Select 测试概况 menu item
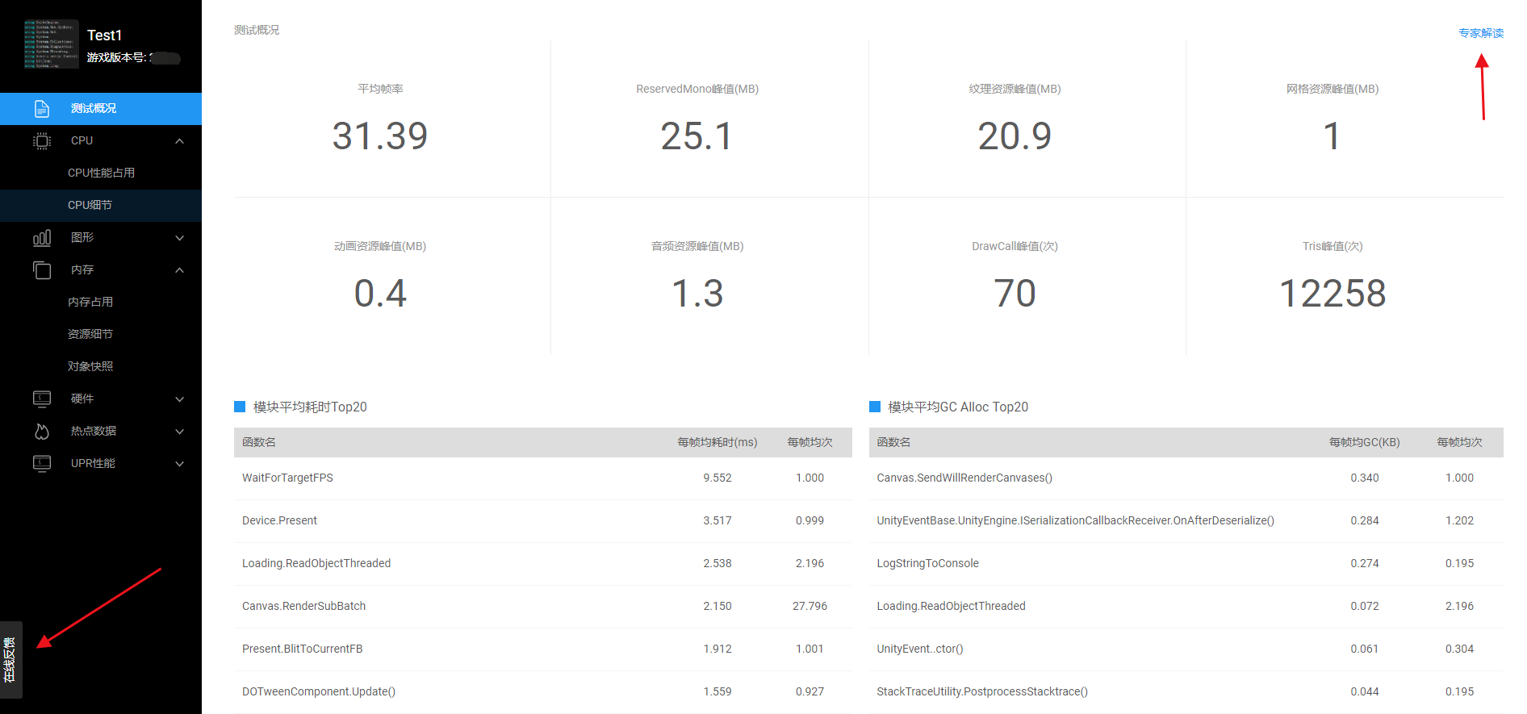This screenshot has width=1527, height=714. point(101,109)
